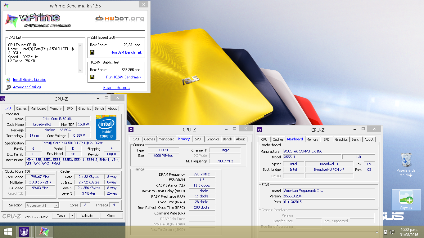Click CPU-Z icon in the taskbar
The width and height of the screenshot is (424, 238).
click(24, 231)
